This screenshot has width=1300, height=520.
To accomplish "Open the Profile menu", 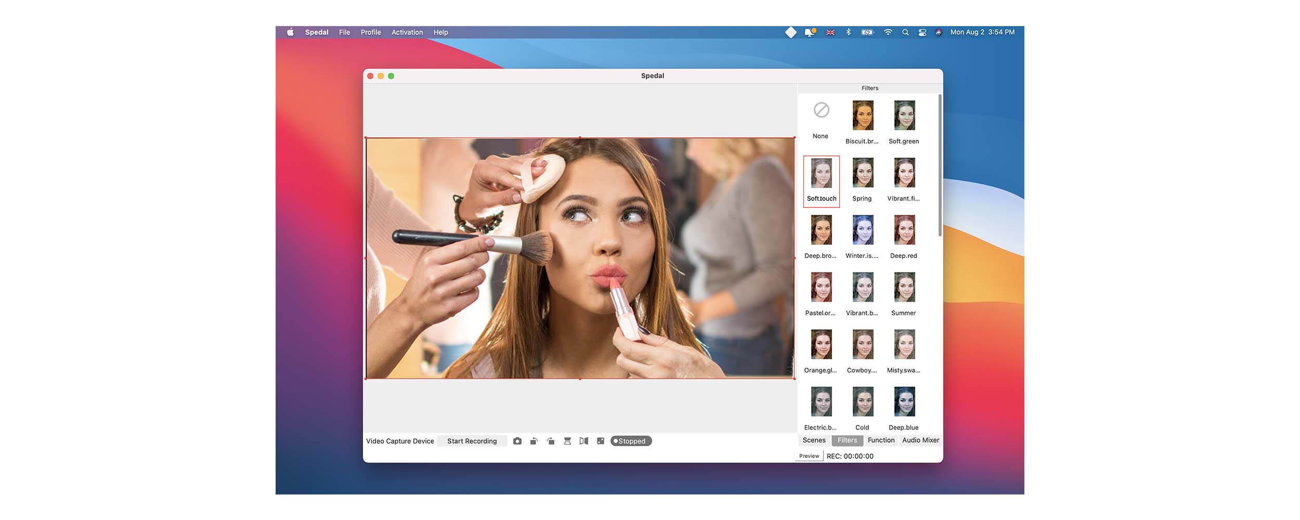I will (371, 32).
